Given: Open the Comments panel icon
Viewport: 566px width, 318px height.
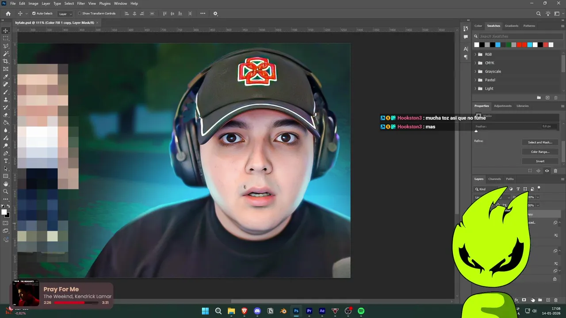Looking at the screenshot, I should tap(466, 37).
